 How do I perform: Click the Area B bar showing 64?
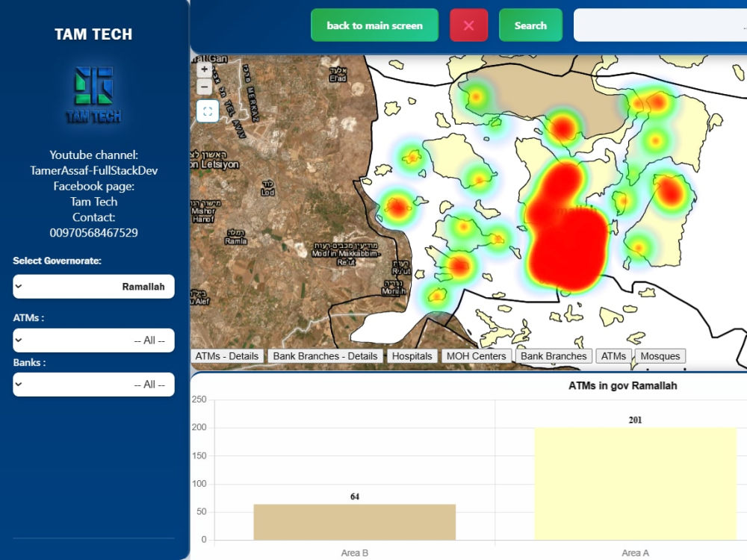(354, 522)
